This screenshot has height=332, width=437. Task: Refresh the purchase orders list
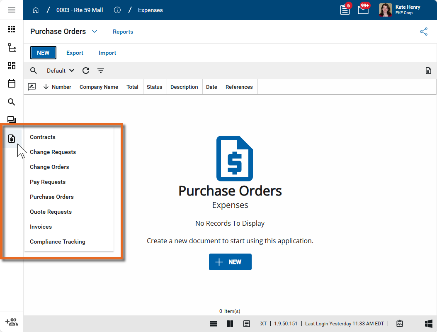[86, 71]
